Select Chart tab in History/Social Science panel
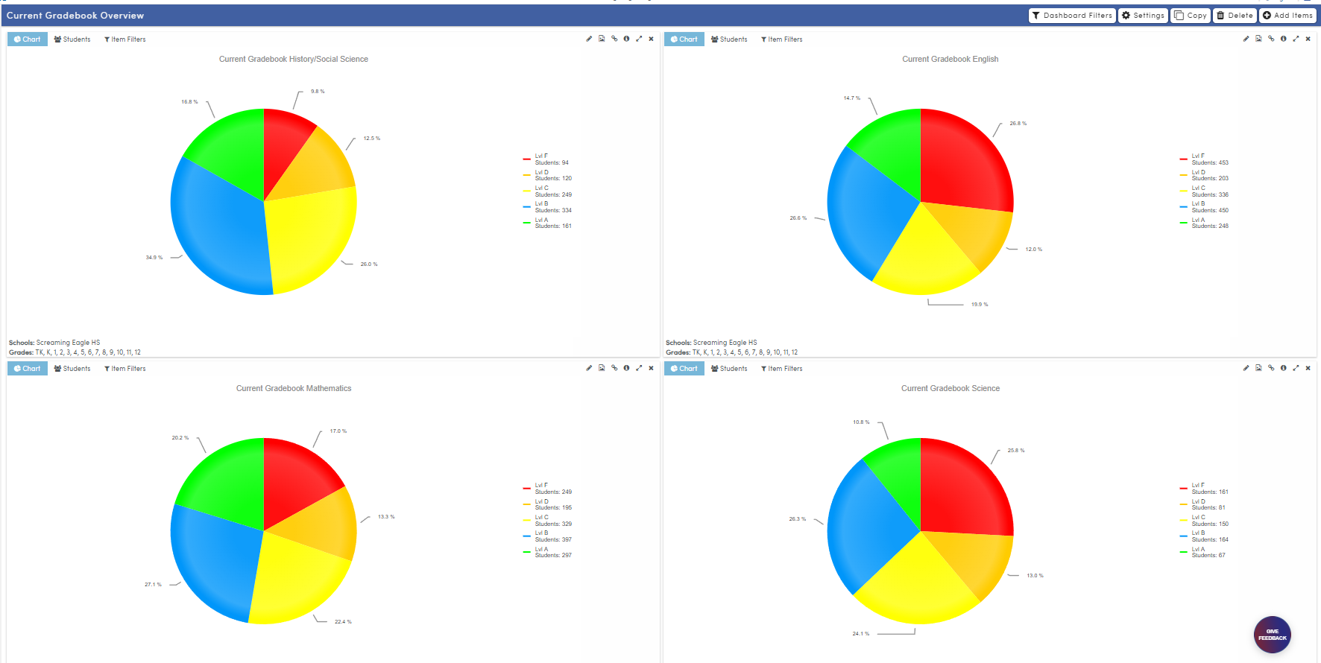Viewport: 1321px width, 663px height. pos(28,39)
